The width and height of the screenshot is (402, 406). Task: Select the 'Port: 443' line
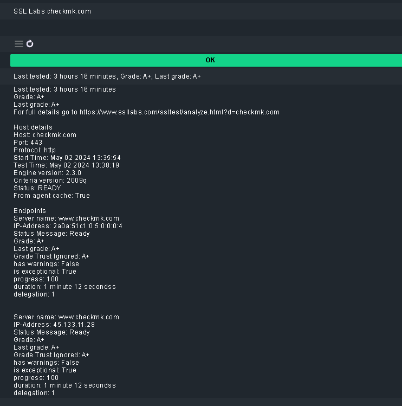28,143
